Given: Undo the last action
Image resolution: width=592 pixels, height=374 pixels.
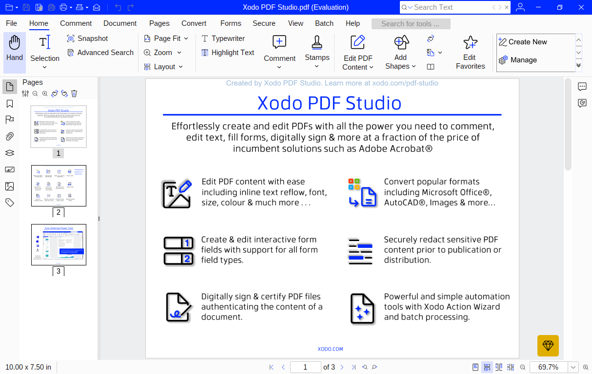Looking at the screenshot, I should pyautogui.click(x=118, y=7).
